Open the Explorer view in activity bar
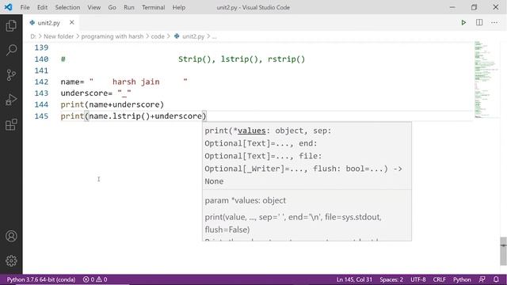This screenshot has width=507, height=285. click(x=11, y=25)
